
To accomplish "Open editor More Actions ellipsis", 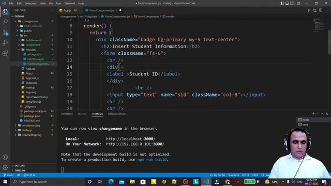I will pyautogui.click(x=326, y=10).
